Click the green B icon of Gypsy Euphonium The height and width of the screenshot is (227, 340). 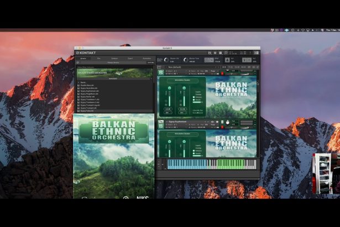[x=161, y=125]
